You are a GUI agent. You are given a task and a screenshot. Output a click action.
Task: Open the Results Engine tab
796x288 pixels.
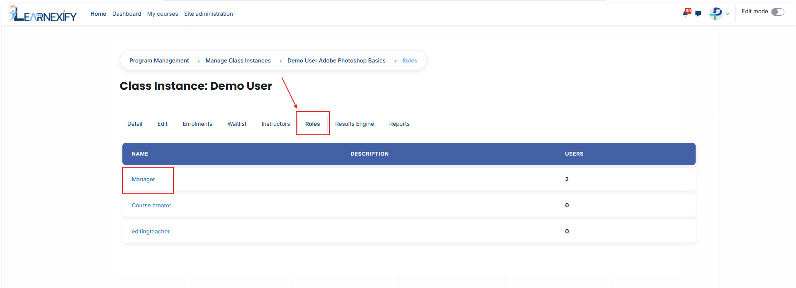pos(355,124)
